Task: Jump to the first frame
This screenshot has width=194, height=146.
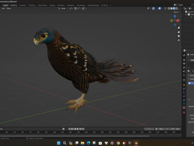Action: [70, 129]
